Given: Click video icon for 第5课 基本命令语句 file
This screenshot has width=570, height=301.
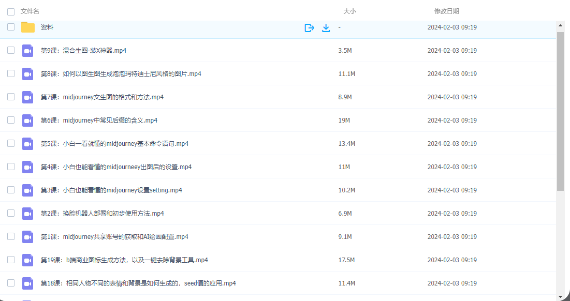Looking at the screenshot, I should point(28,144).
